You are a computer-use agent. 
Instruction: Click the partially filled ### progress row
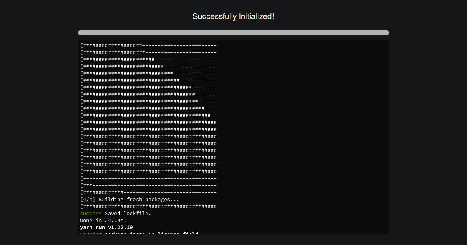click(149, 185)
